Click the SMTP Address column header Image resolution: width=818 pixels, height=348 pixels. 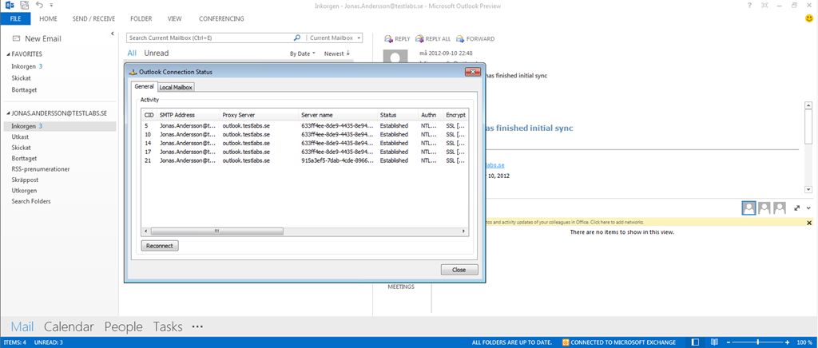[188, 115]
